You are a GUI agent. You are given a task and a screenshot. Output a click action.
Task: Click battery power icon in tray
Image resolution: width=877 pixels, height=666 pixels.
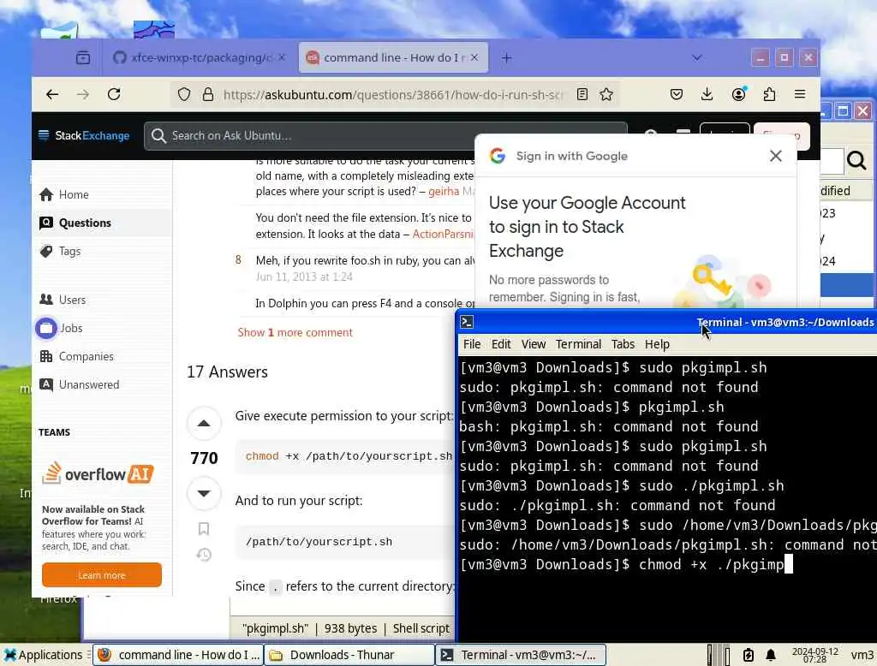click(749, 655)
